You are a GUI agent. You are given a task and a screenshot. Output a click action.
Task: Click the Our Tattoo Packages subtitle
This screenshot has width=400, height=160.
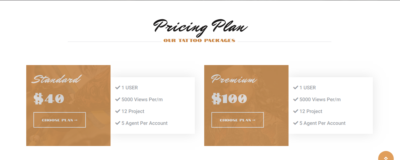(199, 40)
